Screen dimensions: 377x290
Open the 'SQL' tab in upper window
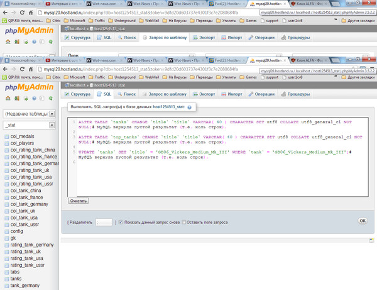tap(104, 38)
